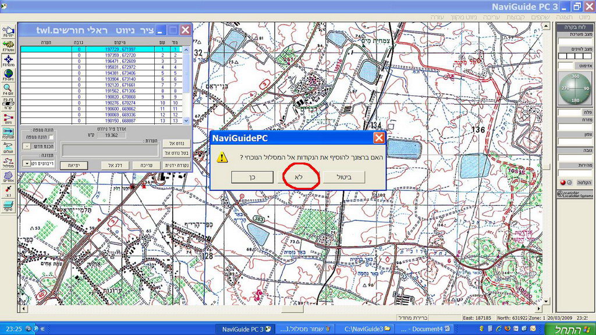Viewport: 596px width, 335px height.
Task: Click the מיקום column header
Action: pos(120,42)
